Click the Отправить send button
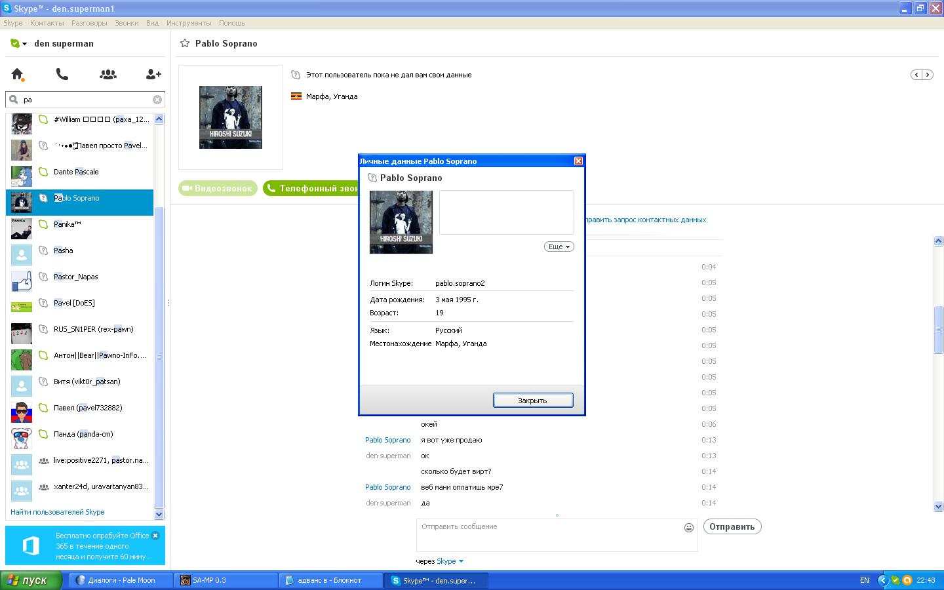This screenshot has height=590, width=944. point(732,526)
